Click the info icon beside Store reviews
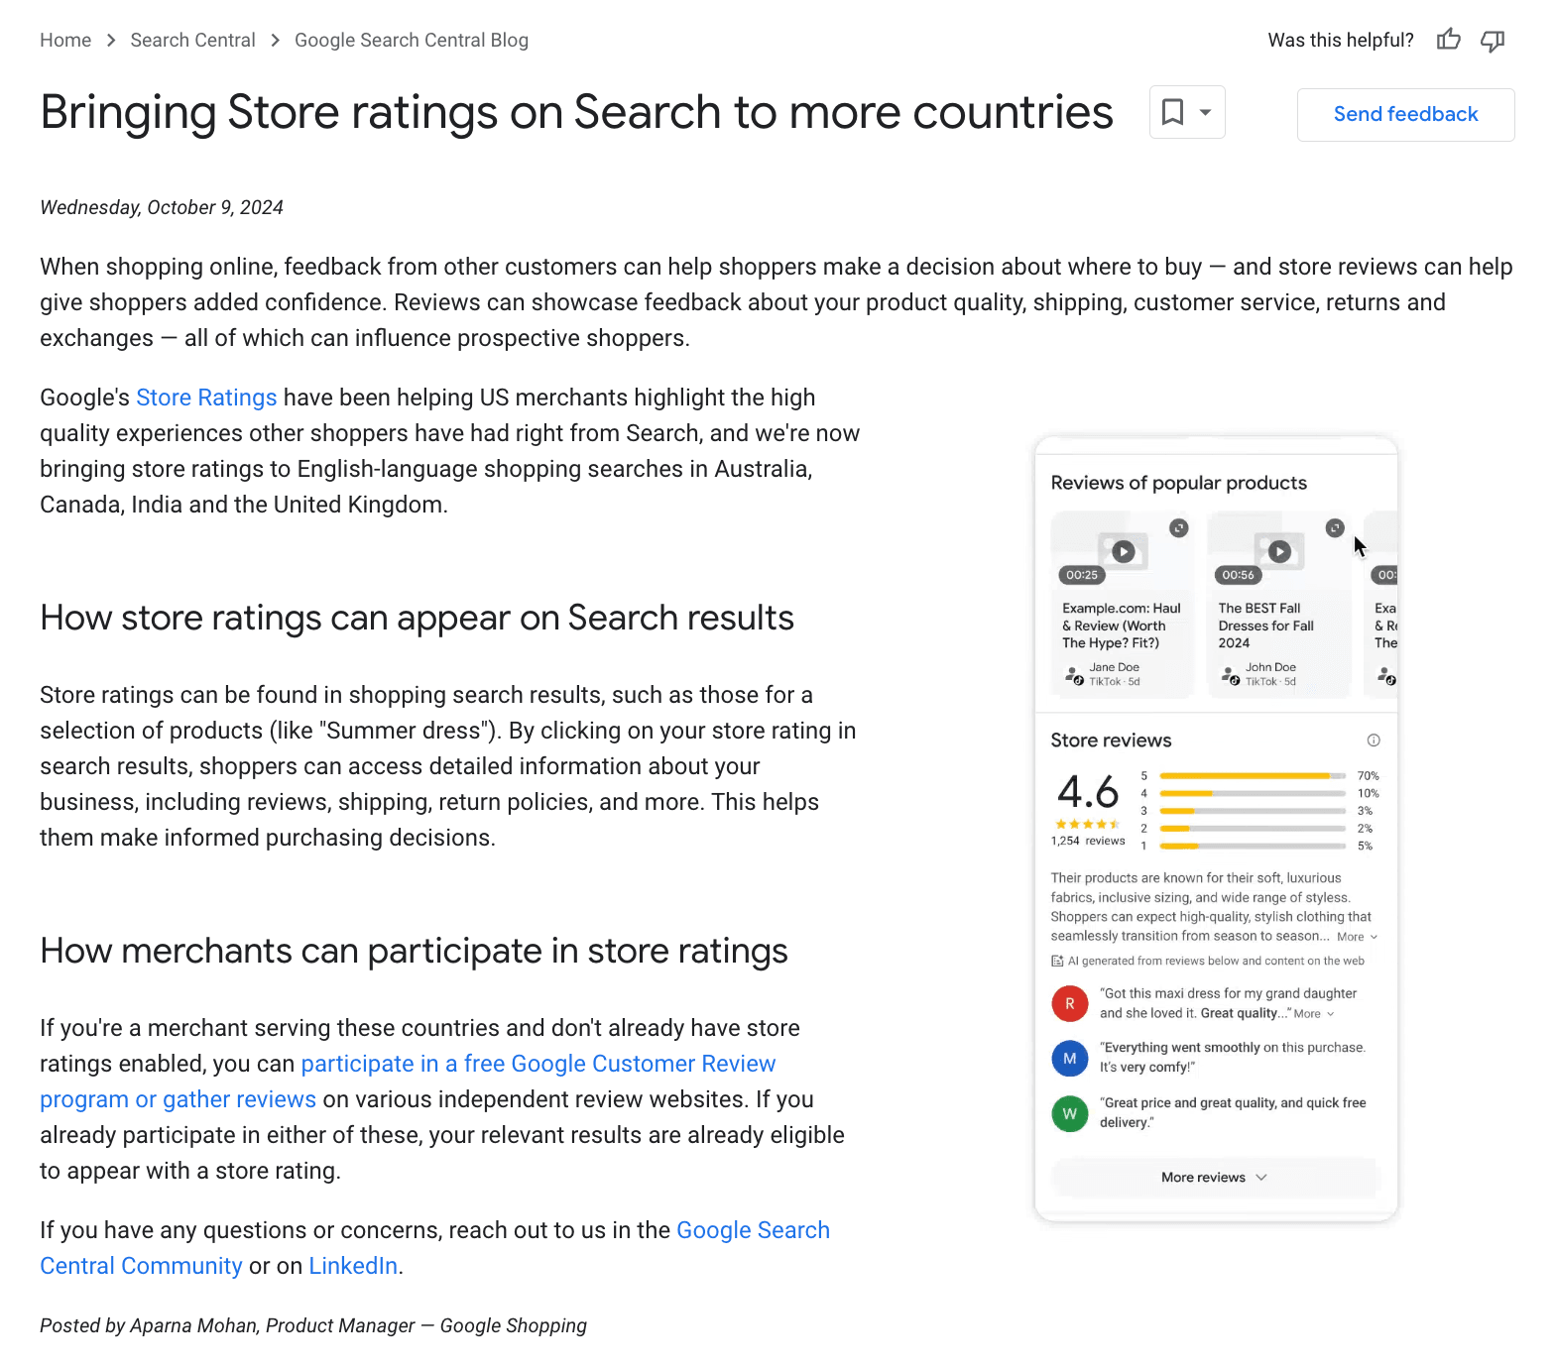 1373,740
